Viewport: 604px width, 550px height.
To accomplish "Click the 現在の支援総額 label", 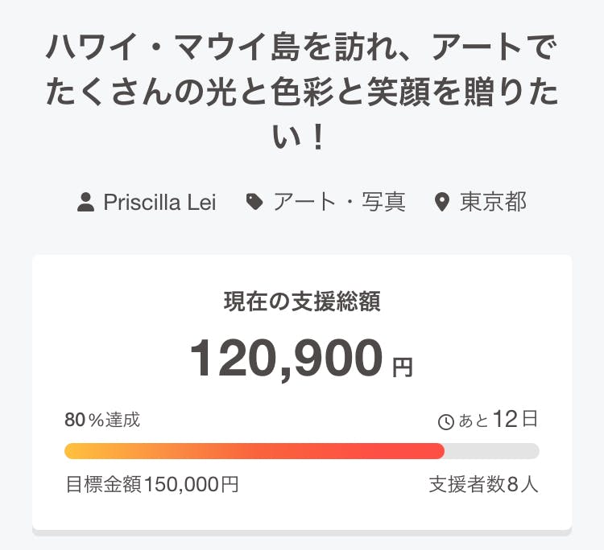I will pyautogui.click(x=302, y=302).
